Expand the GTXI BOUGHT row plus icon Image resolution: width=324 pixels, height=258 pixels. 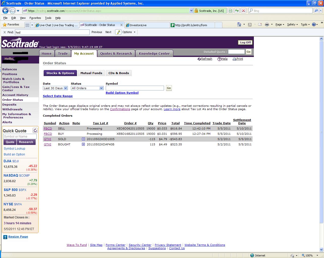point(83,144)
